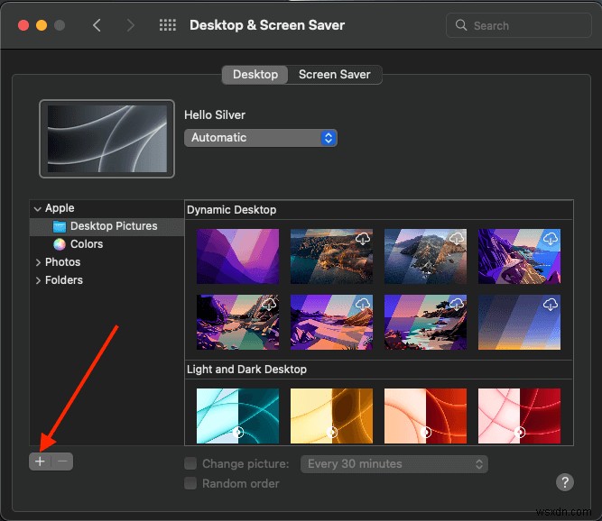The image size is (602, 521).
Task: Click the light/dark badge on yellow wallpaper
Action: [x=332, y=432]
